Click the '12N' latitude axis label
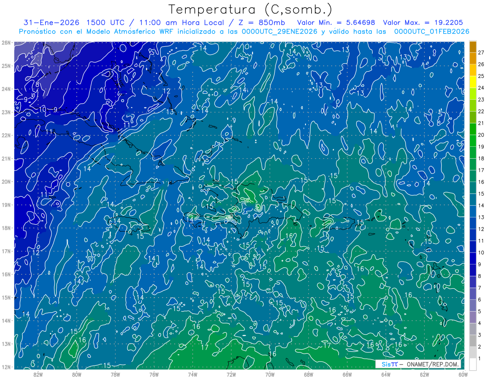The image size is (492, 380). click(x=6, y=367)
